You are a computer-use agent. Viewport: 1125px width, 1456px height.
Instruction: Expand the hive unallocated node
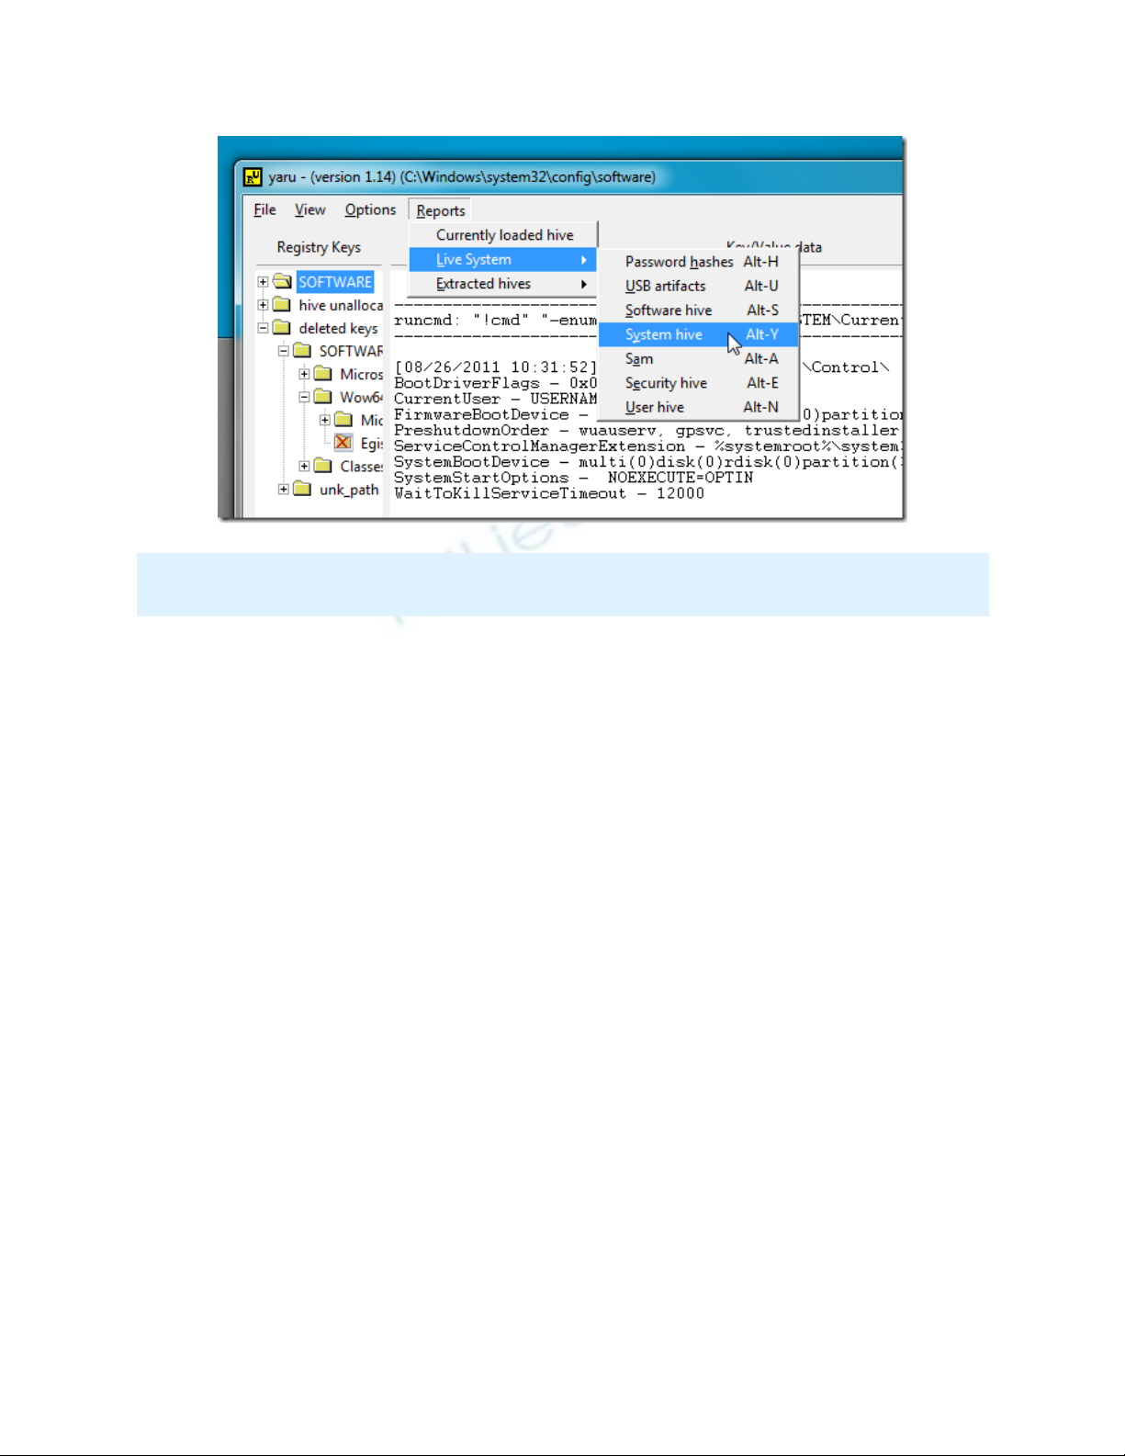[x=264, y=305]
